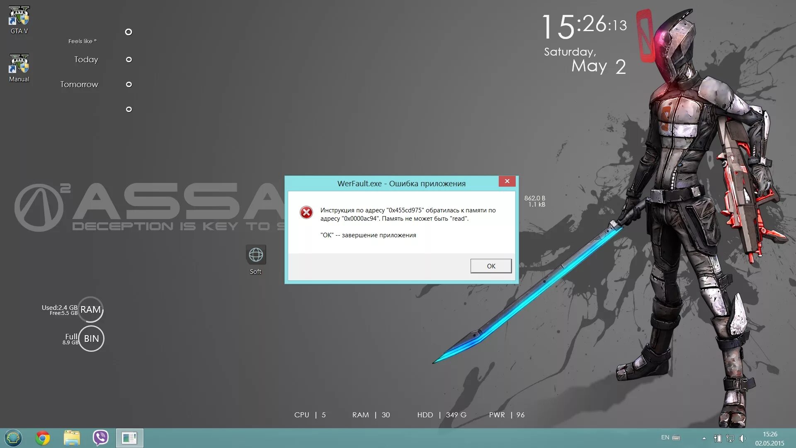Image resolution: width=796 pixels, height=448 pixels.
Task: Open the touch keyboard tray icon
Action: [x=676, y=438]
